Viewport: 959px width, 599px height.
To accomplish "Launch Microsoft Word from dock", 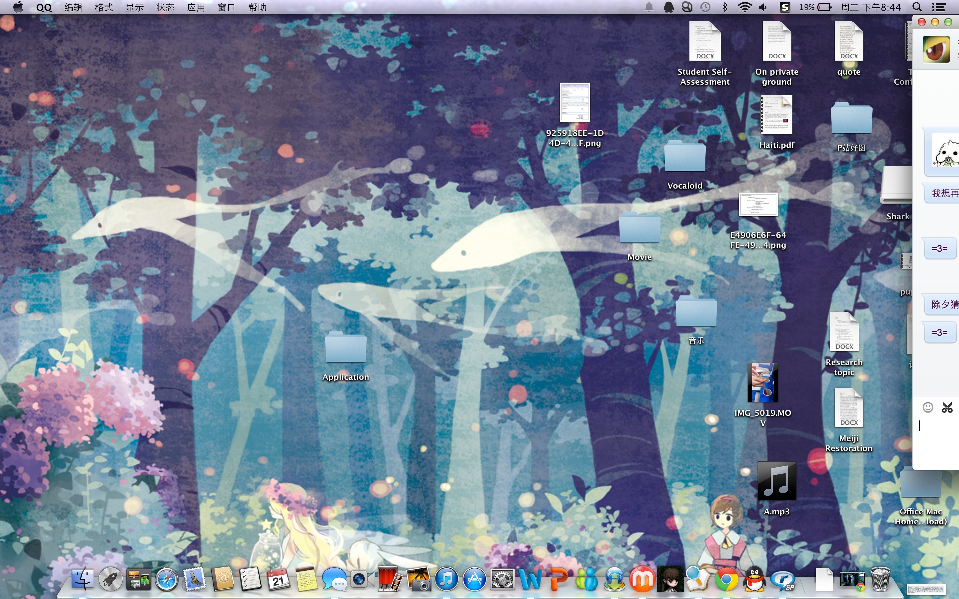I will (x=530, y=580).
